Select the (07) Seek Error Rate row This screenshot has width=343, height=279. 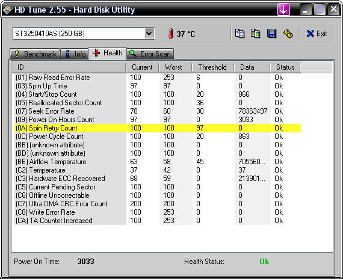[x=158, y=111]
